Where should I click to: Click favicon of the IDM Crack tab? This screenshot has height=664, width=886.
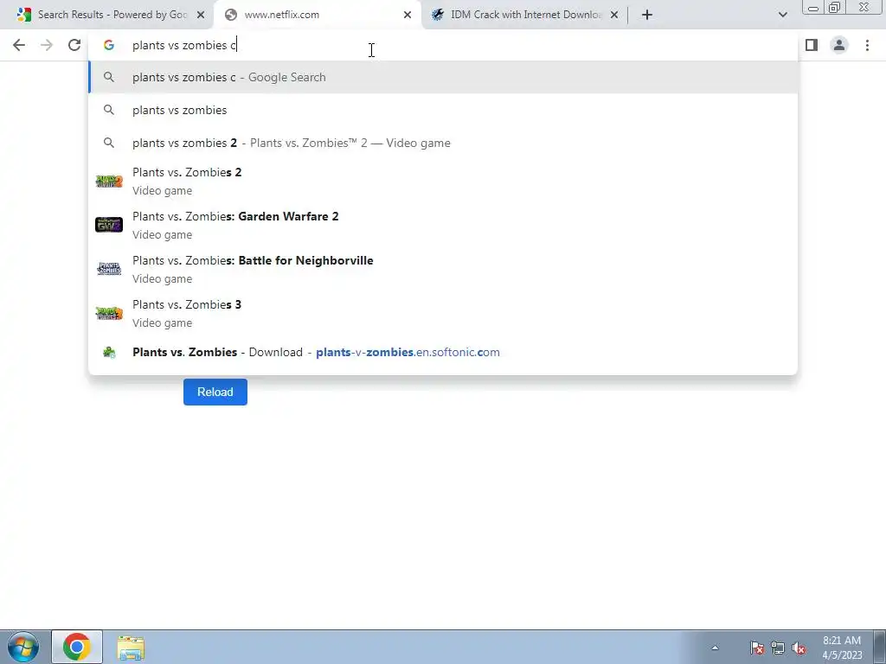[x=437, y=15]
